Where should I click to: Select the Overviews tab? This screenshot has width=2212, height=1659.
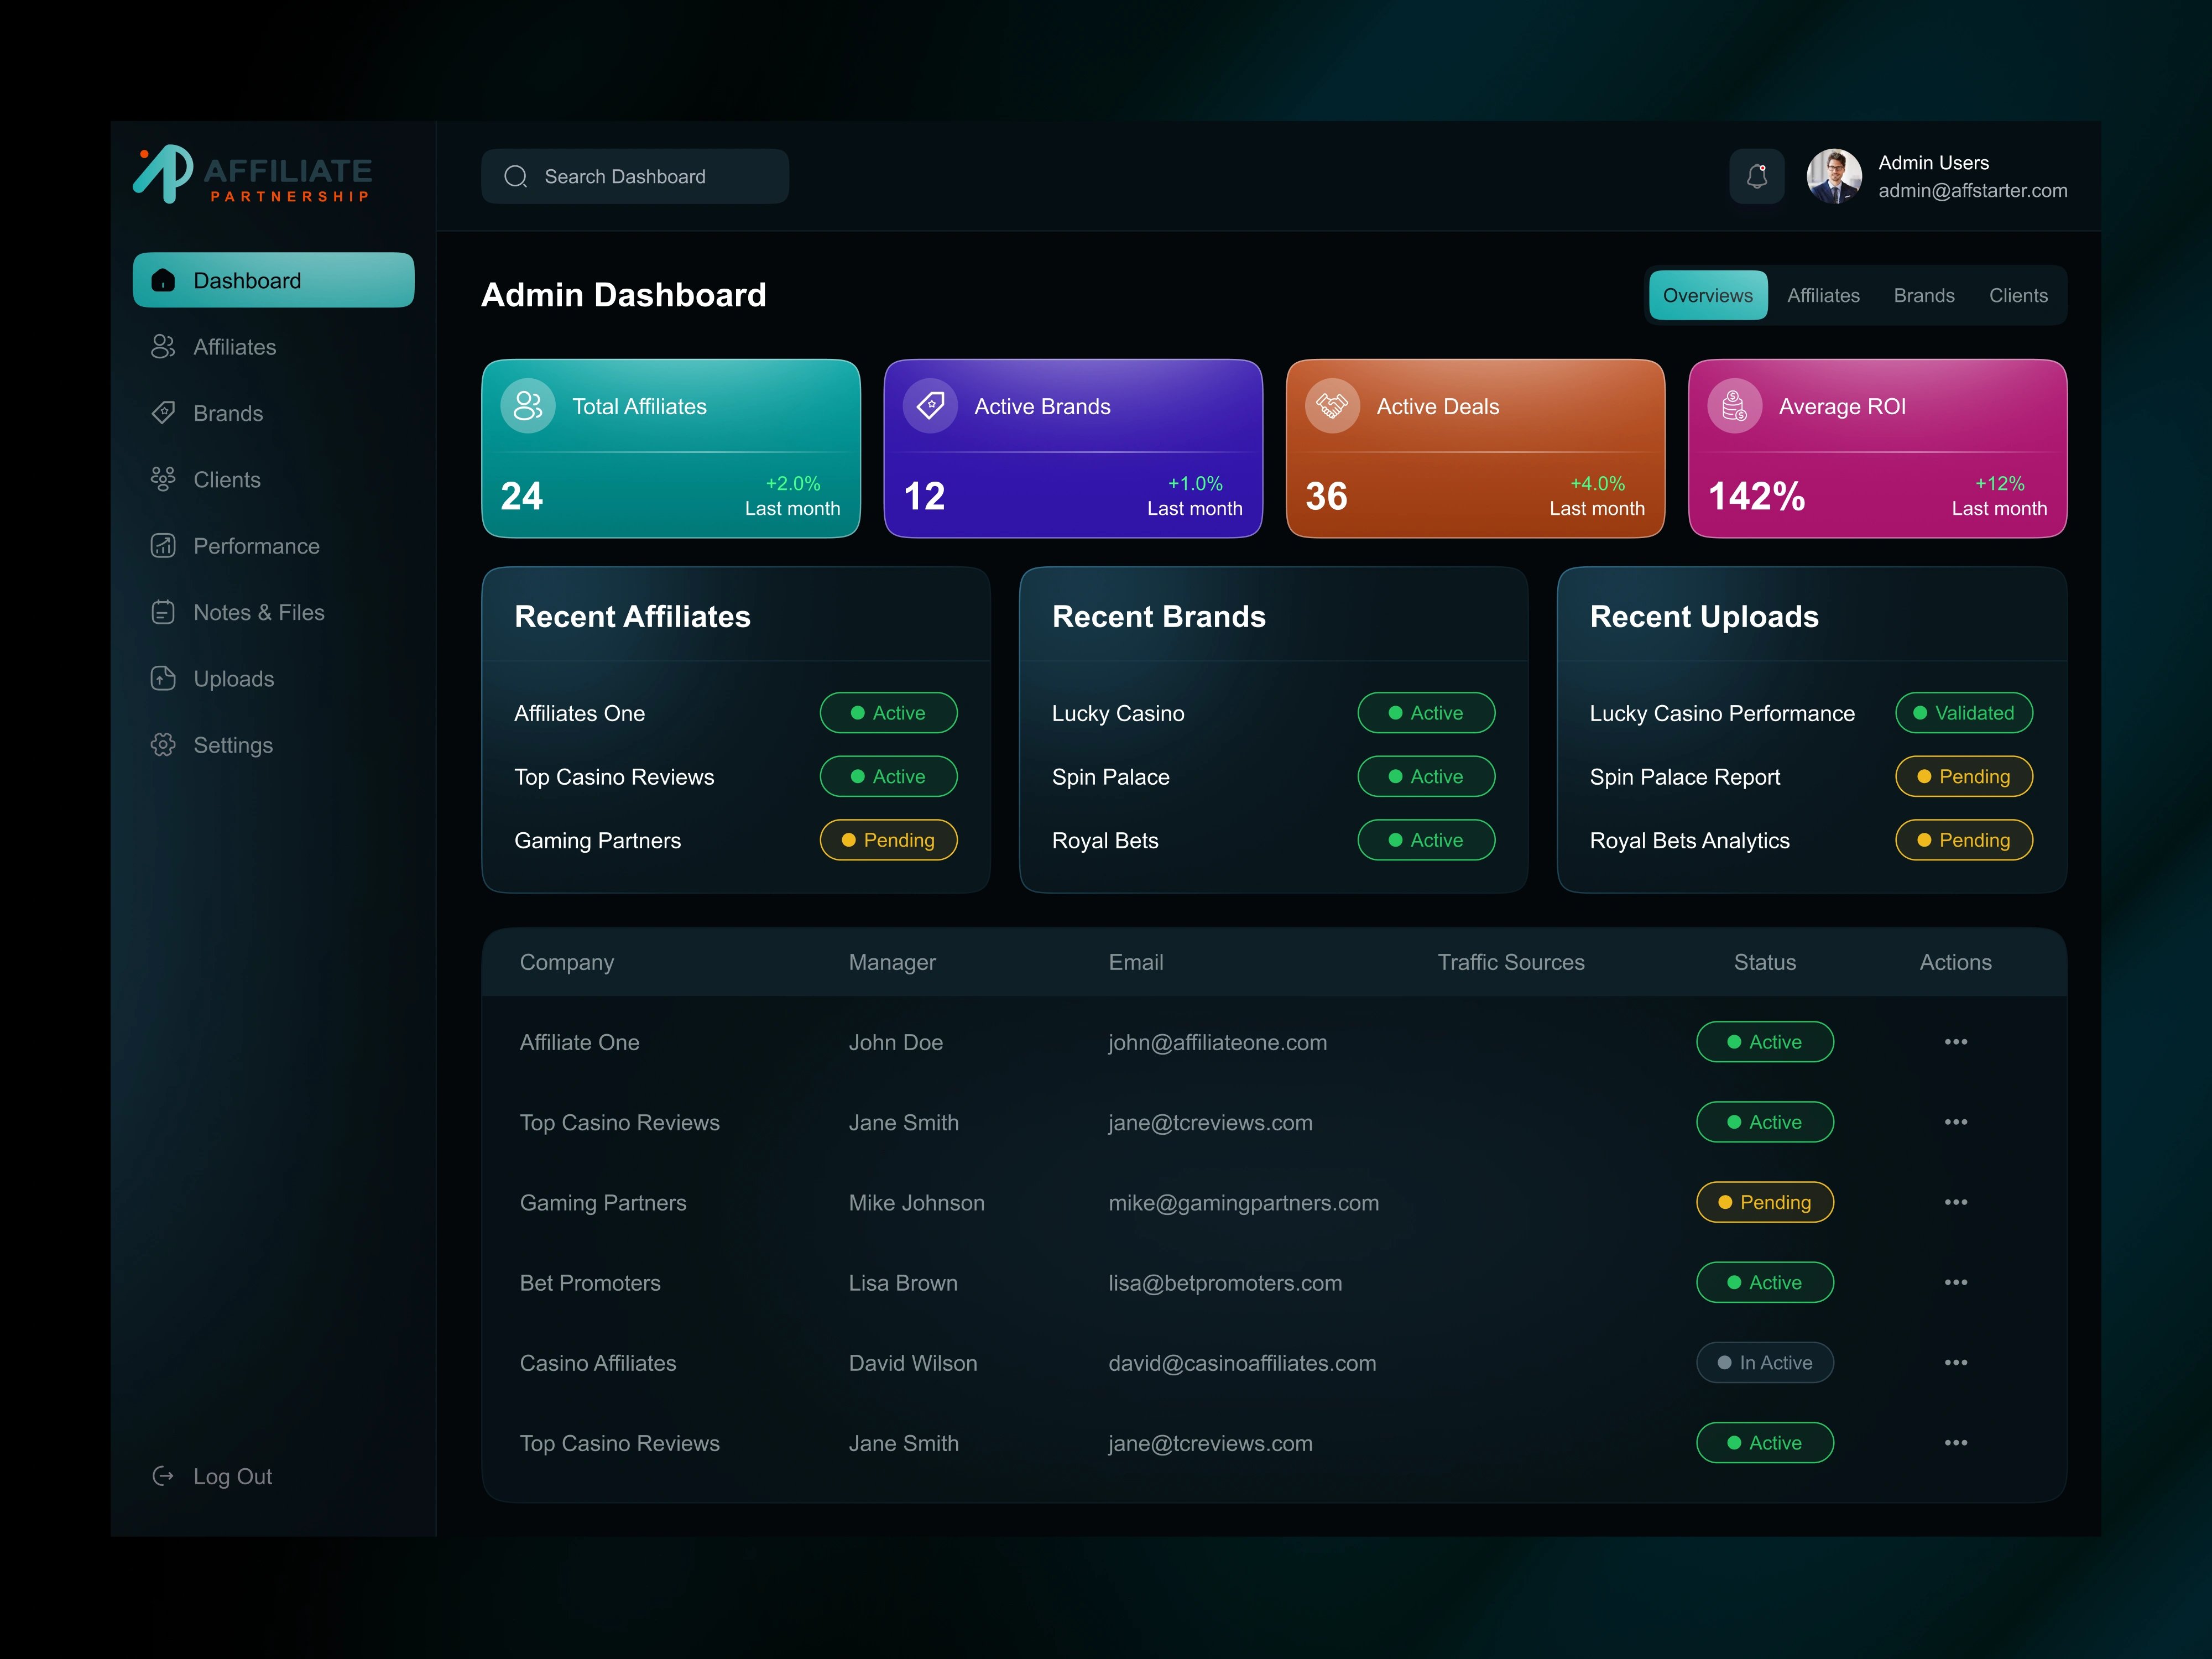pos(1707,296)
